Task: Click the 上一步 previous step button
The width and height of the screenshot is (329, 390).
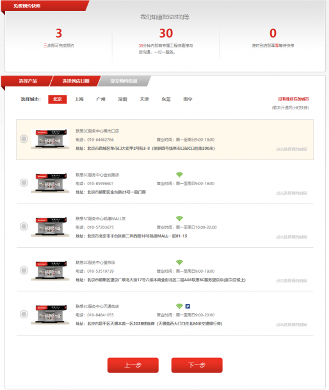Action: (132, 365)
